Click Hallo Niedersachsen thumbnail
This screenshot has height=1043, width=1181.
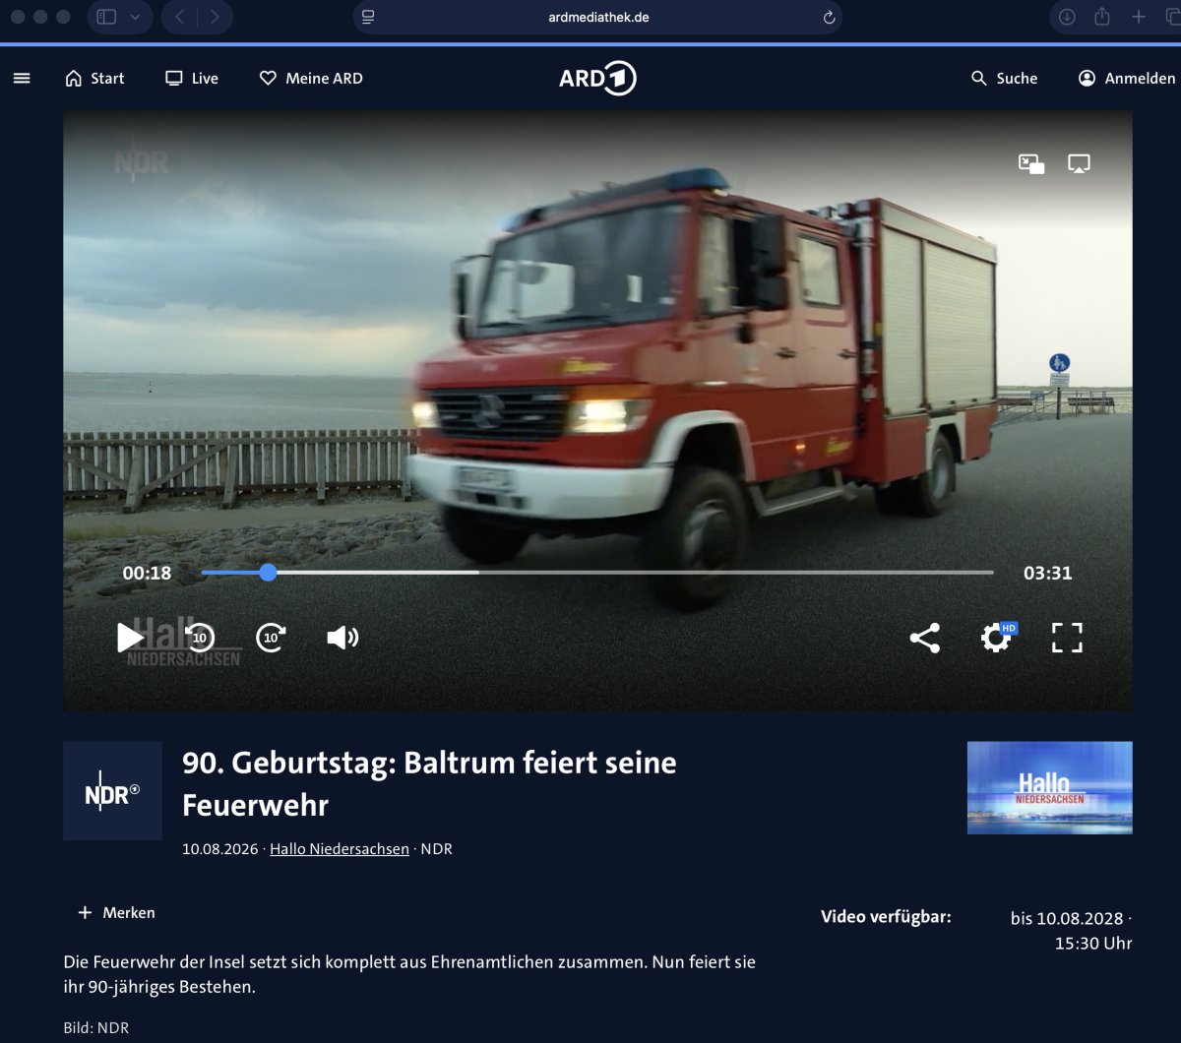pos(1049,788)
